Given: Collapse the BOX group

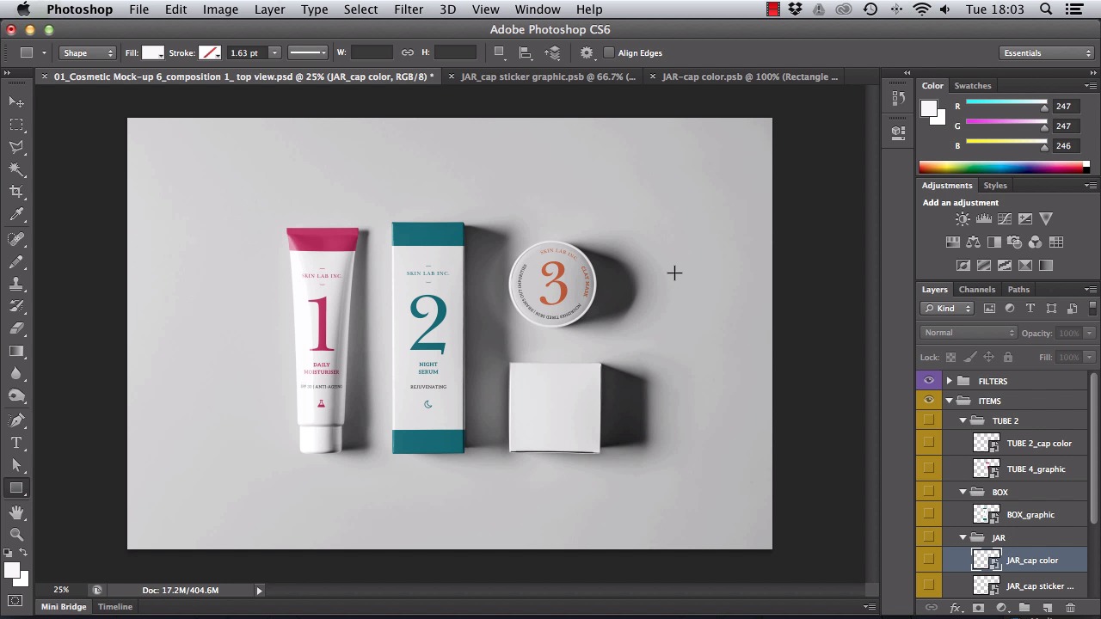Looking at the screenshot, I should [x=963, y=493].
